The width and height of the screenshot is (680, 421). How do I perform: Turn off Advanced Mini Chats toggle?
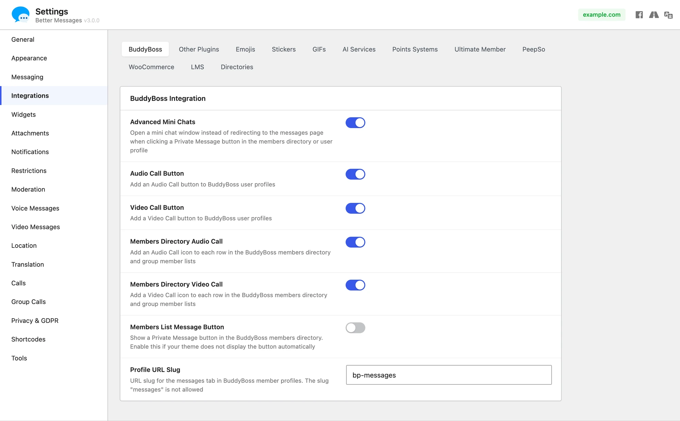355,123
